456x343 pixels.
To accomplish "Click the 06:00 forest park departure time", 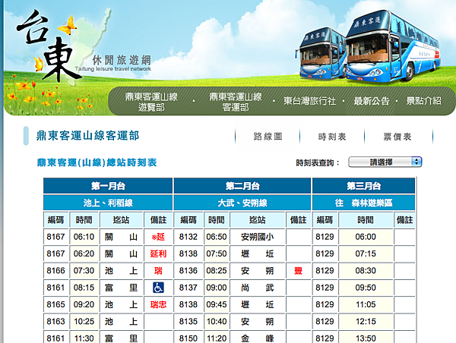I will point(366,237).
